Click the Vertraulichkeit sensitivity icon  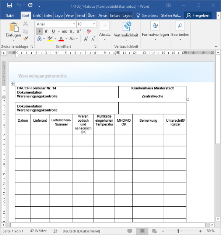click(x=126, y=26)
